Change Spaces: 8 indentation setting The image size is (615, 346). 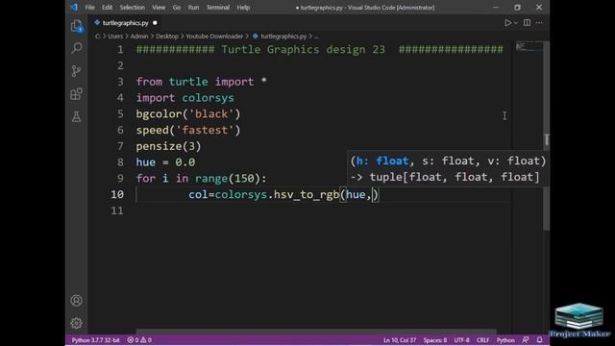point(435,340)
